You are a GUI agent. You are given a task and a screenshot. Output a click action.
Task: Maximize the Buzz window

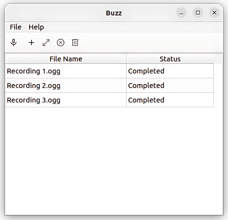[x=198, y=13]
